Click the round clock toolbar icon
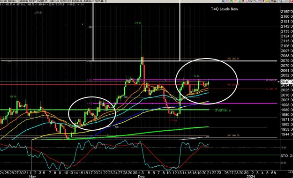 tap(247, 1)
